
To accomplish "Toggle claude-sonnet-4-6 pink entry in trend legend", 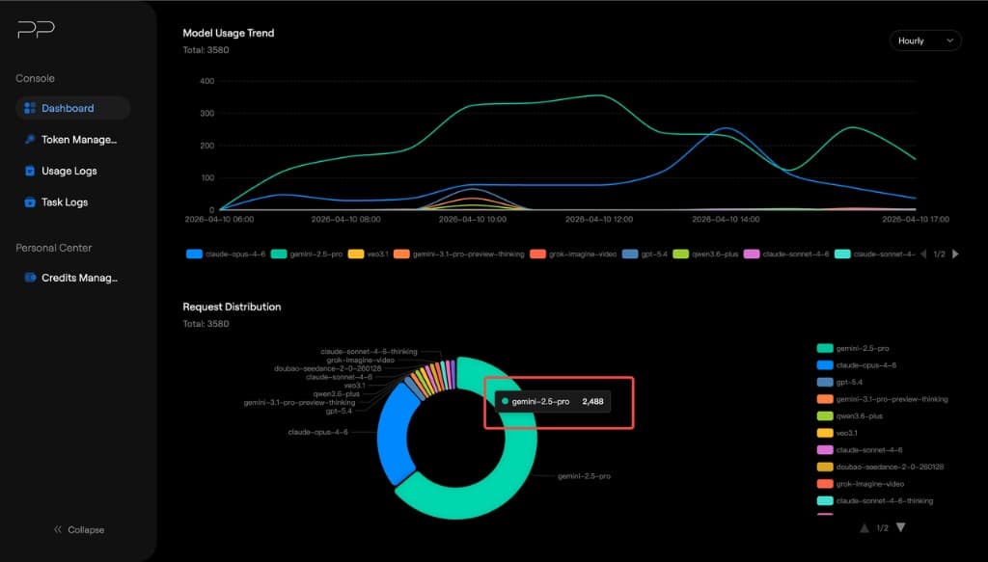I will click(x=786, y=254).
